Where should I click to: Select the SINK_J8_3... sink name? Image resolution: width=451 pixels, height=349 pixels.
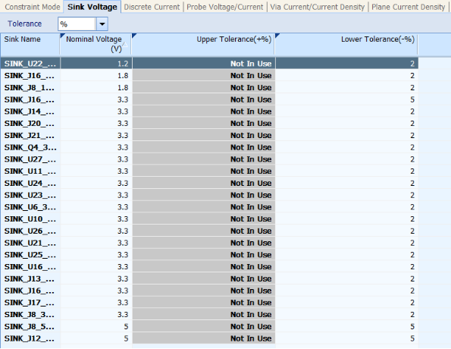[x=30, y=314]
